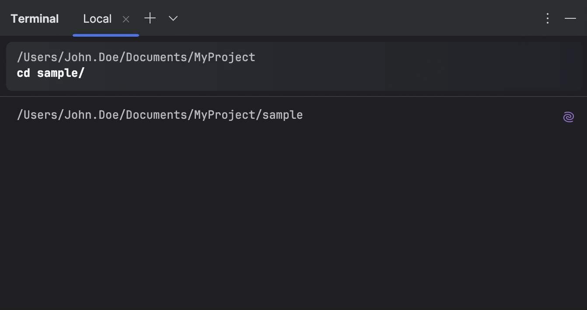Expand the new-session dropdown chevron
Viewport: 587px width, 310px height.
[173, 18]
